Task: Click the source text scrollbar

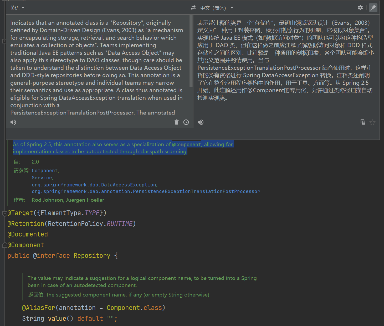Action: coord(191,51)
